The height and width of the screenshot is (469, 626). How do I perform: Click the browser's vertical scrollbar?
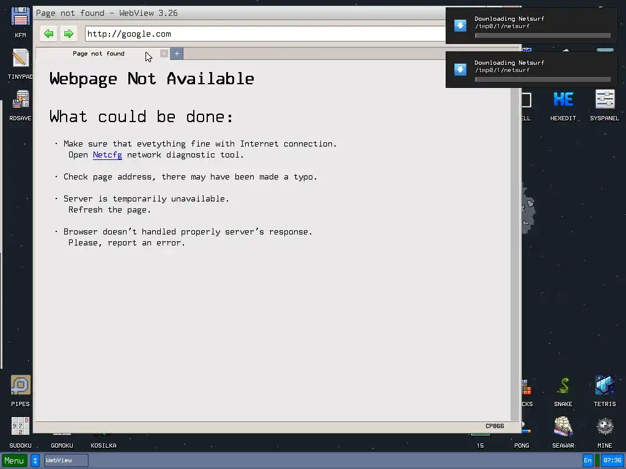(x=515, y=239)
